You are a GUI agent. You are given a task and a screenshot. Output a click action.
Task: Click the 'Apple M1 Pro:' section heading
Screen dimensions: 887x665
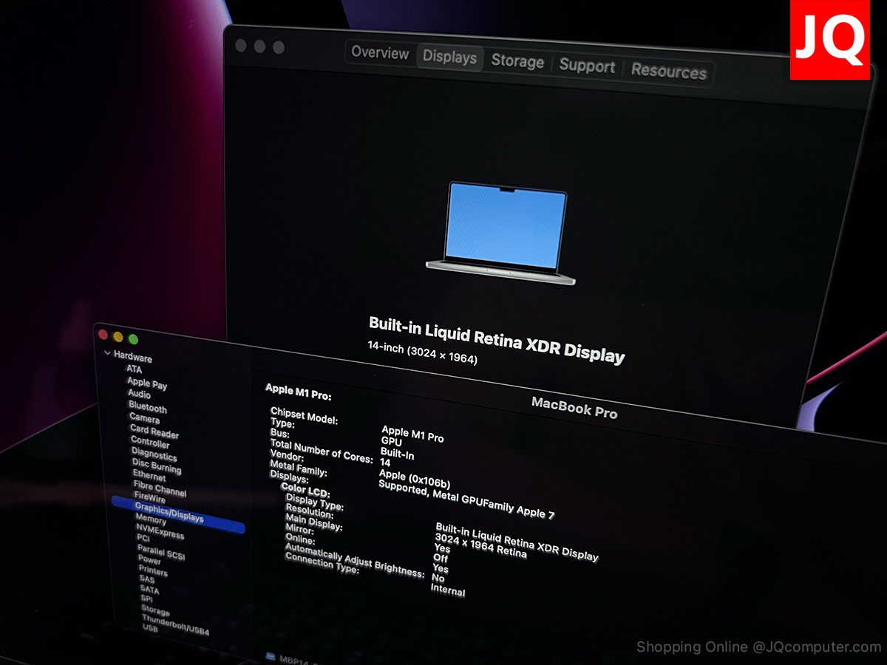299,391
